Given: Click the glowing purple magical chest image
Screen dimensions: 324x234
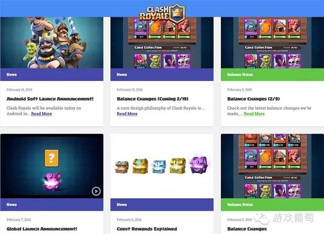Looking at the screenshot, I should 52,181.
